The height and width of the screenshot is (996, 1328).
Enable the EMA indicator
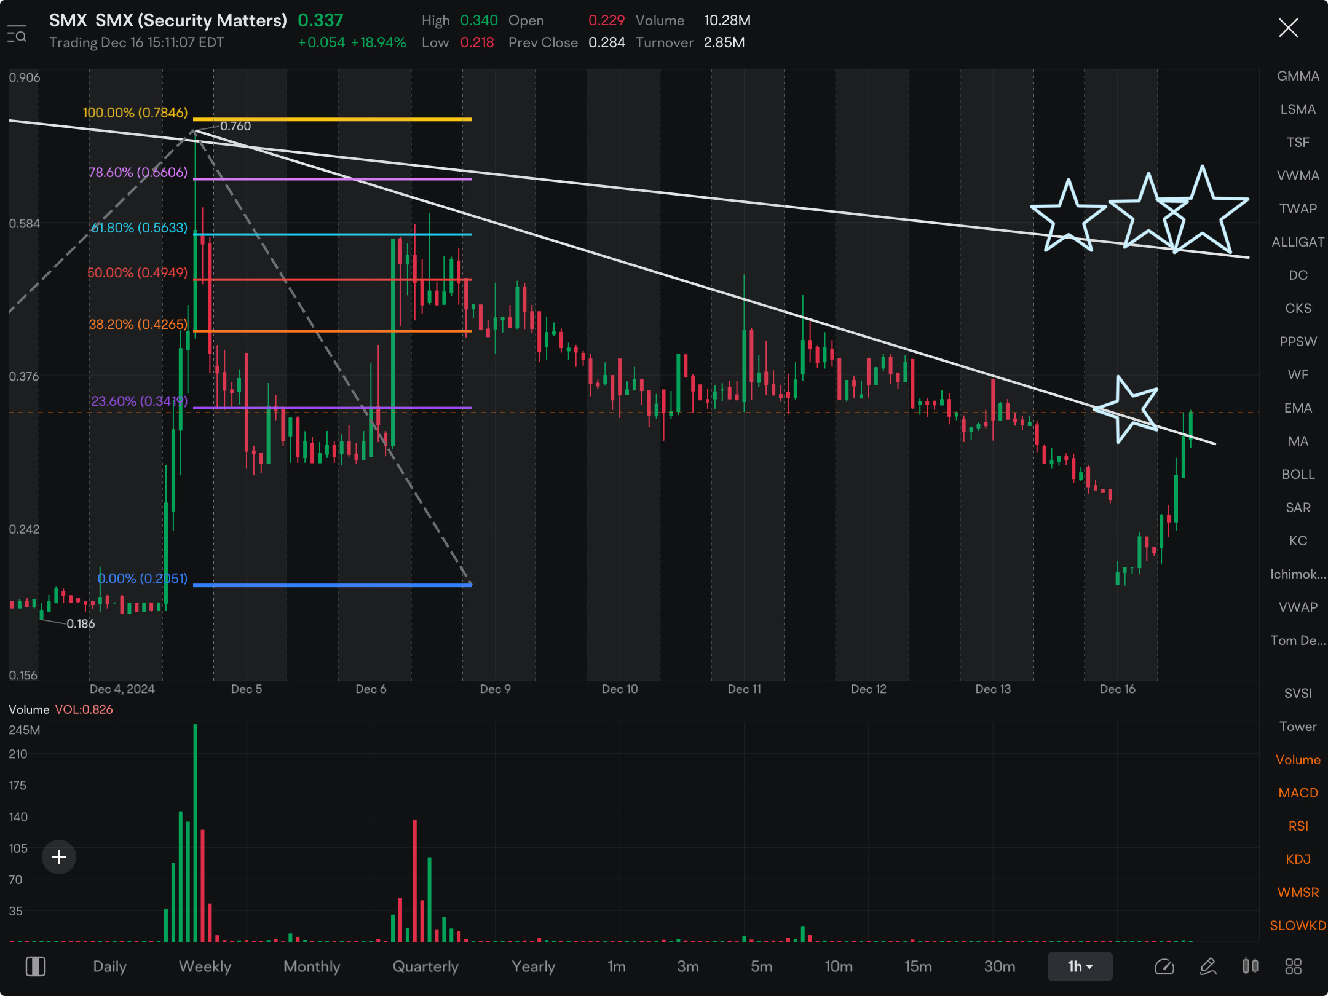[x=1298, y=408]
